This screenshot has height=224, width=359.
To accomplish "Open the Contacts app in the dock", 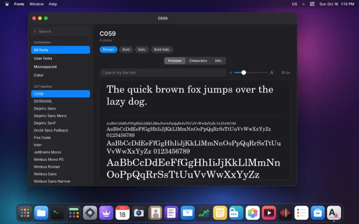I will 155,213.
